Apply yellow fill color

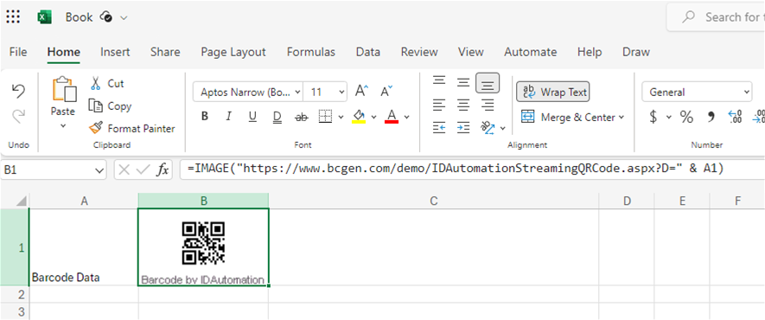point(359,117)
